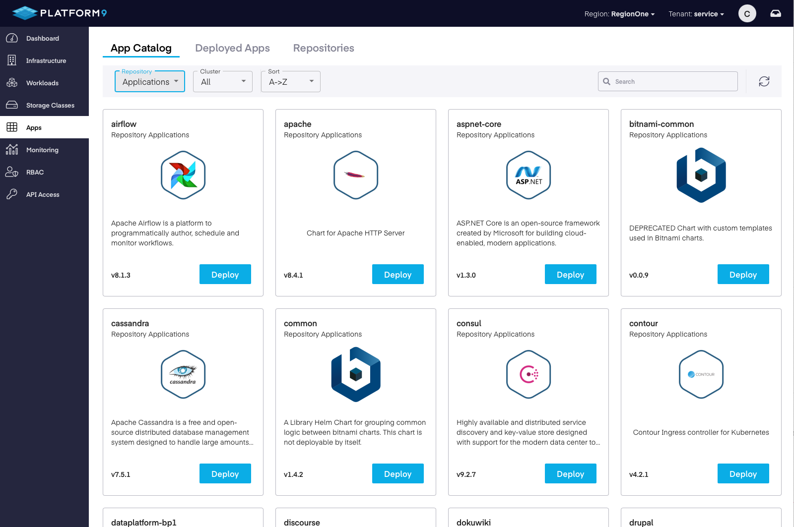794x527 pixels.
Task: Click inside the Search field
Action: [x=667, y=81]
